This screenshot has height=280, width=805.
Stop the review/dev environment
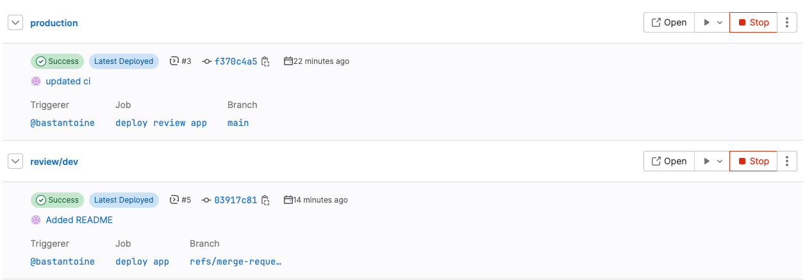[x=753, y=161]
